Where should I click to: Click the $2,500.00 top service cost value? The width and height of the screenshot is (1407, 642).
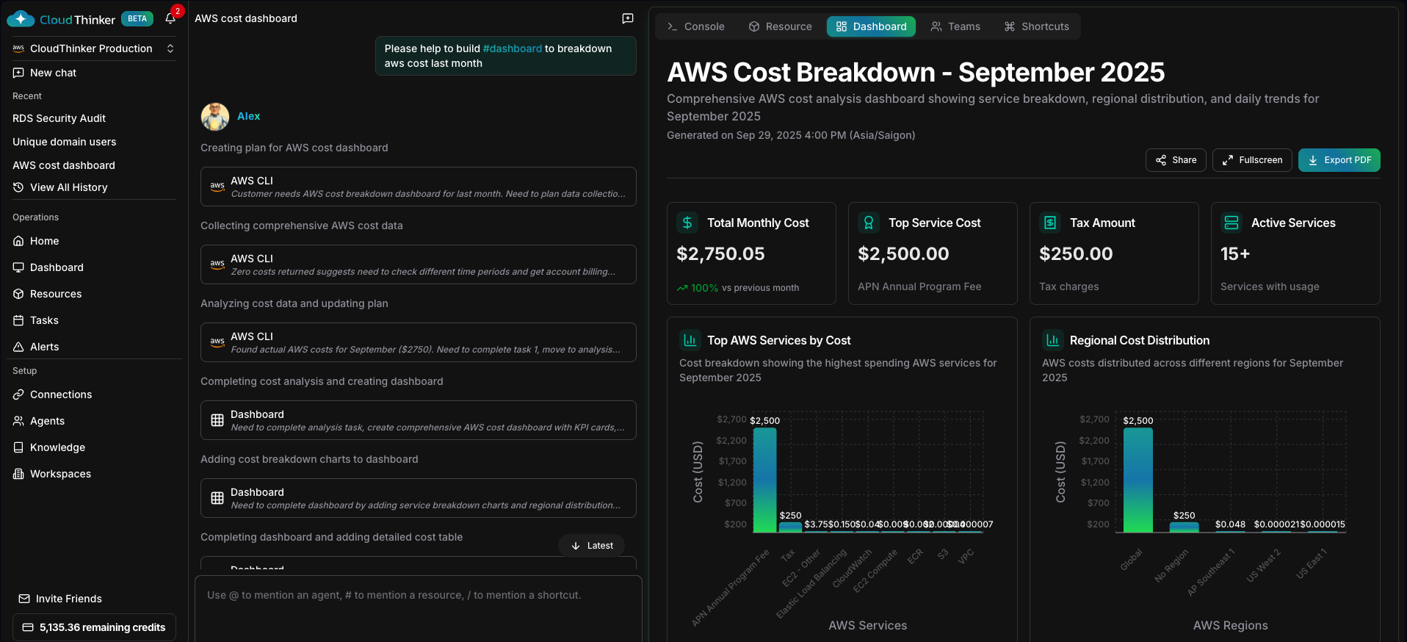pos(903,254)
